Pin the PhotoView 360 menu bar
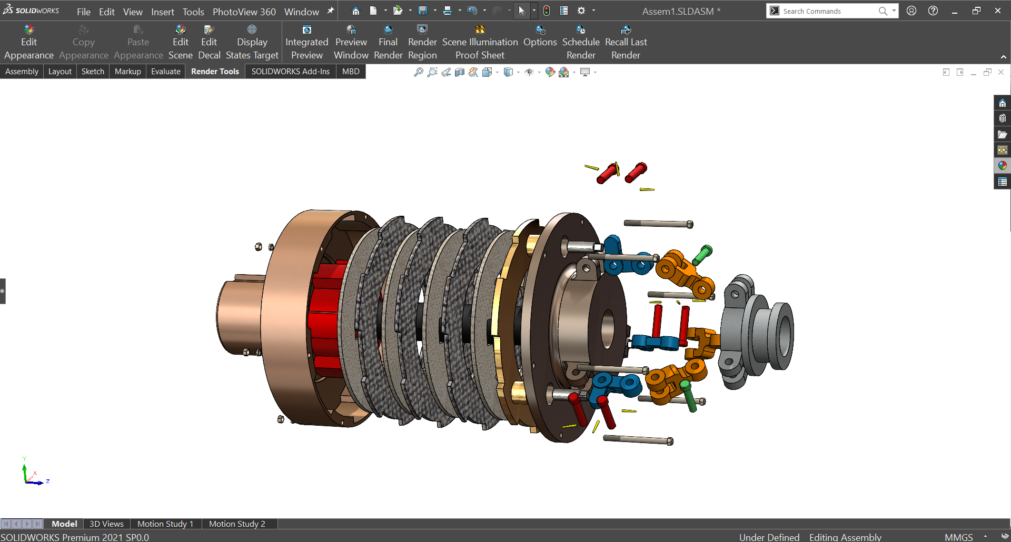This screenshot has width=1011, height=542. click(x=330, y=10)
